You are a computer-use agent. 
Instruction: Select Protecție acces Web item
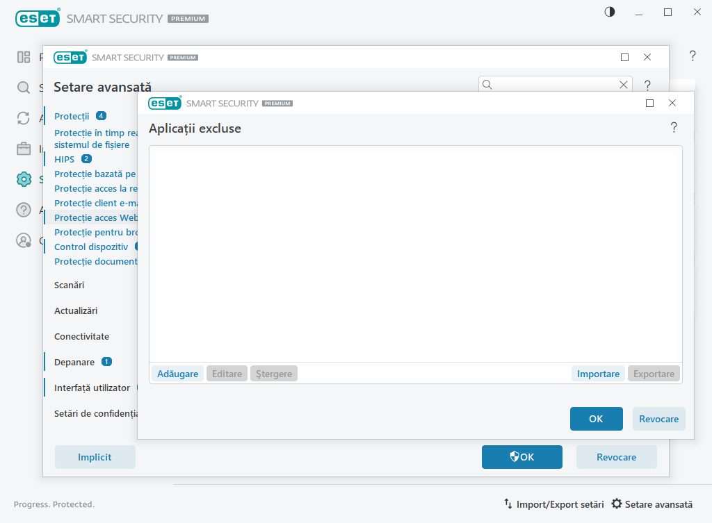(x=96, y=217)
